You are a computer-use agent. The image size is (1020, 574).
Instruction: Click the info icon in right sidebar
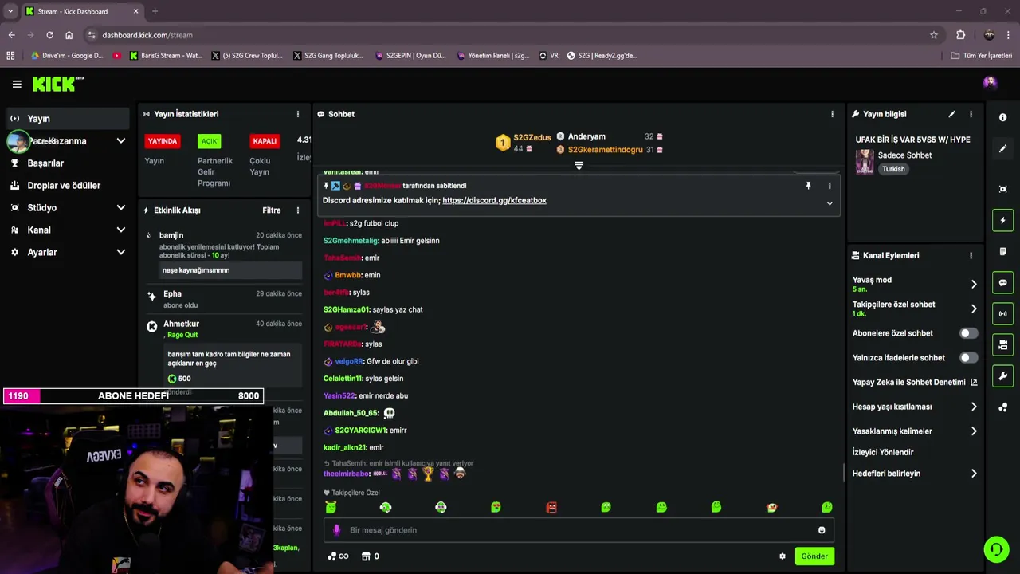(1002, 117)
